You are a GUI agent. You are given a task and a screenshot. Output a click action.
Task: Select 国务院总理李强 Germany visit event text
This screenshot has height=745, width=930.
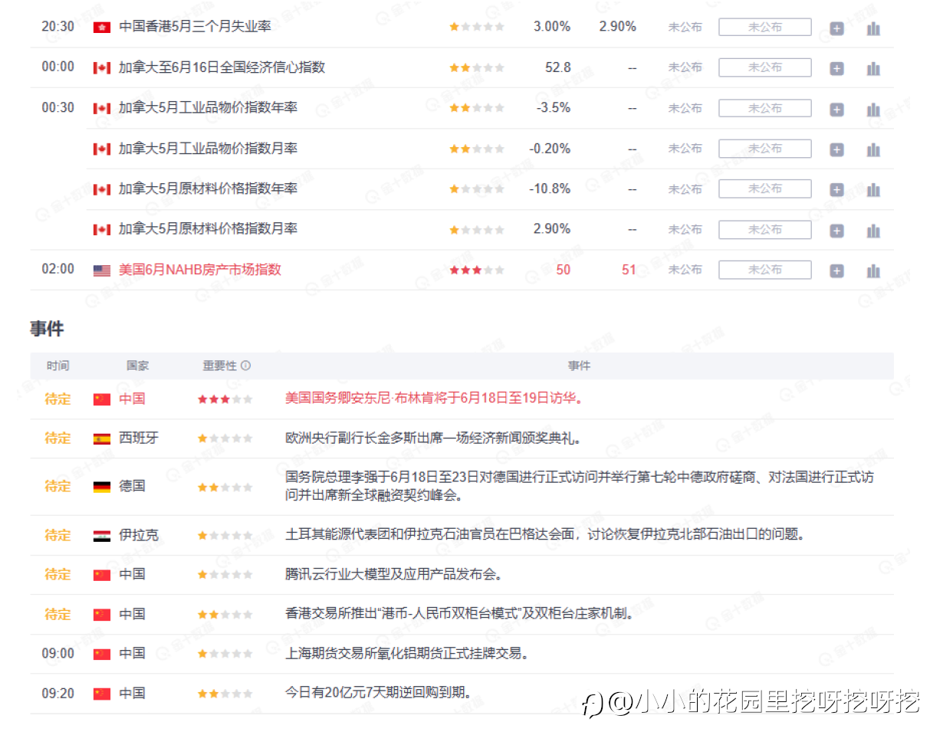pyautogui.click(x=579, y=487)
